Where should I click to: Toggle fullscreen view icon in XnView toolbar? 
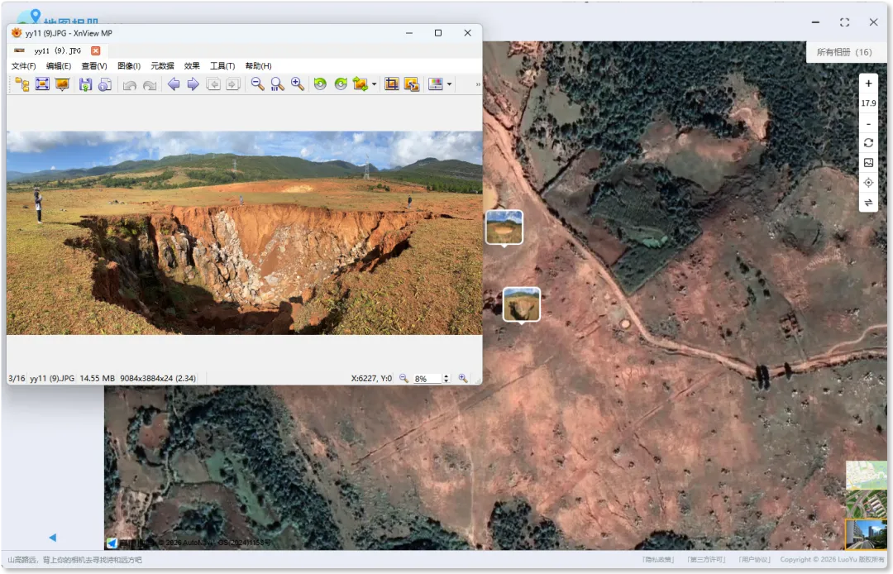42,84
